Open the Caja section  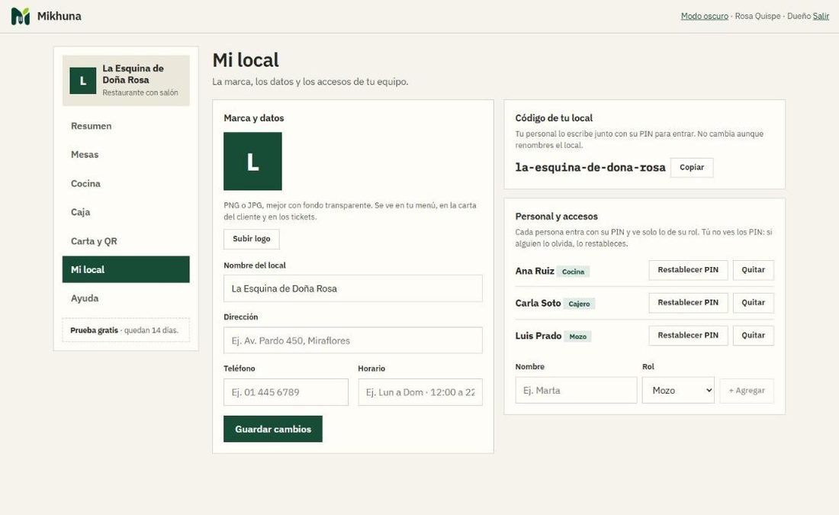point(126,212)
